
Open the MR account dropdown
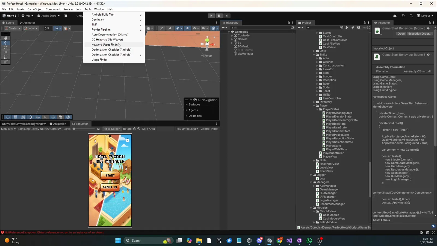[27, 16]
